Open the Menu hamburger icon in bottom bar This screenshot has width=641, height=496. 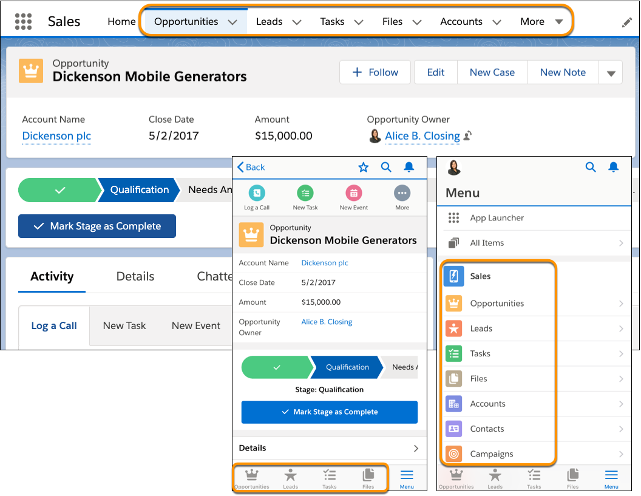tap(407, 478)
